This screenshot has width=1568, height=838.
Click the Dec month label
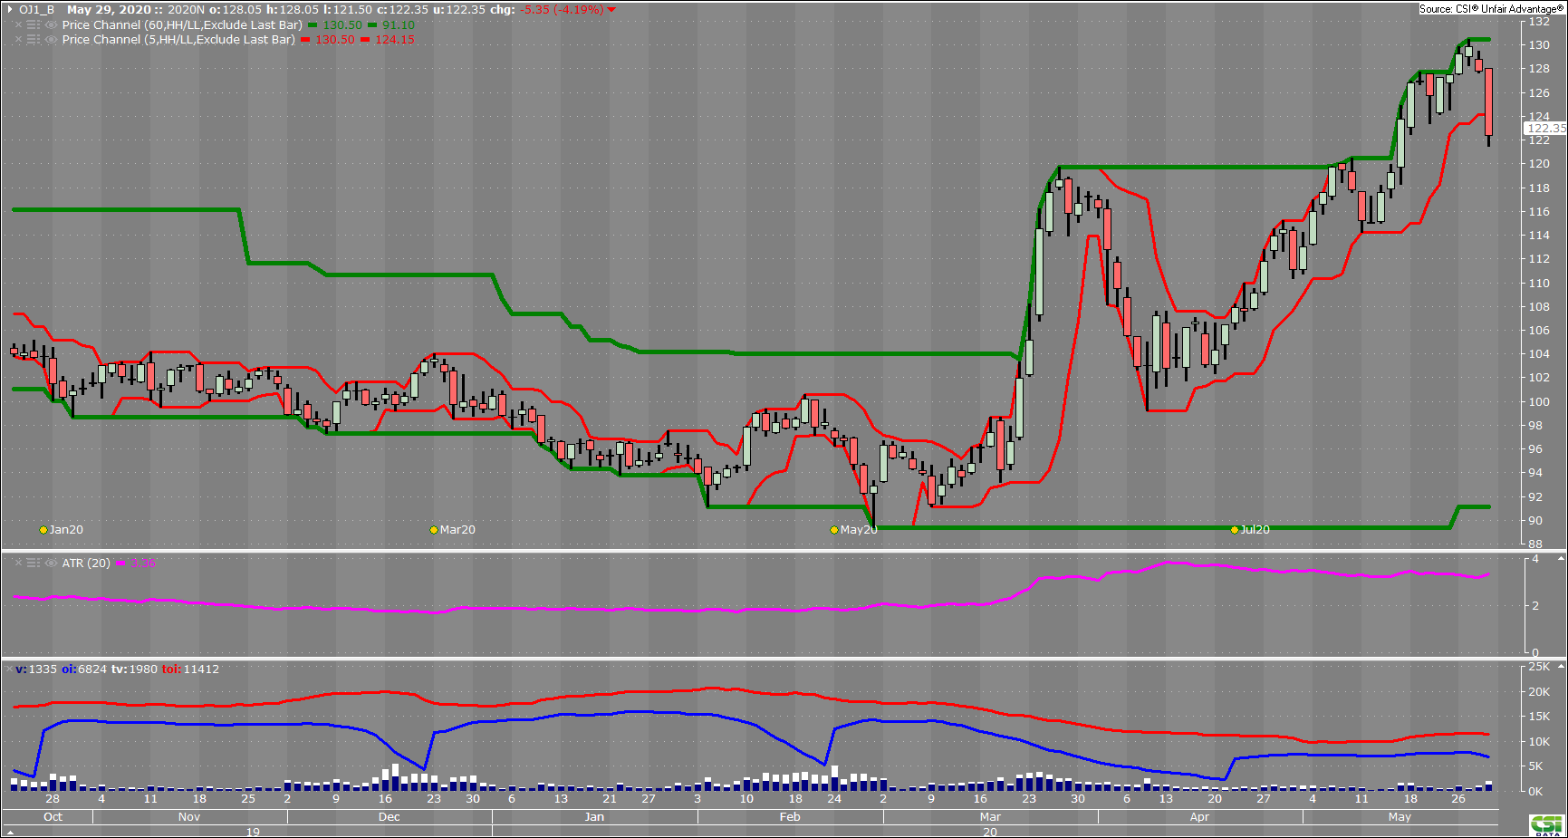click(390, 817)
